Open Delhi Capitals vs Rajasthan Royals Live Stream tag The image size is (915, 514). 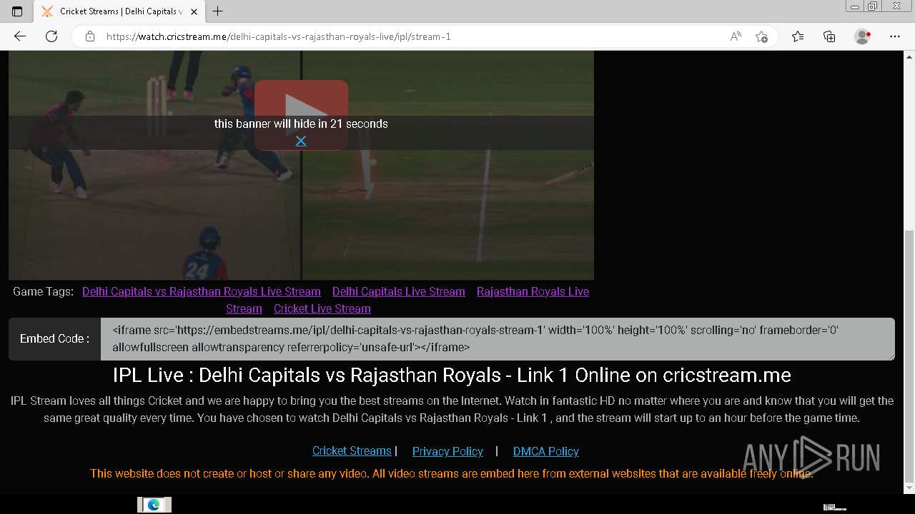pos(202,291)
